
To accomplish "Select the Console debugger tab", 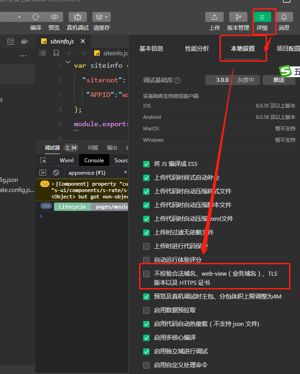I will click(x=94, y=160).
